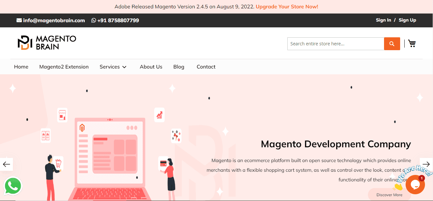
Task: Click the WhatsApp icon beside phone number
Action: pos(94,20)
